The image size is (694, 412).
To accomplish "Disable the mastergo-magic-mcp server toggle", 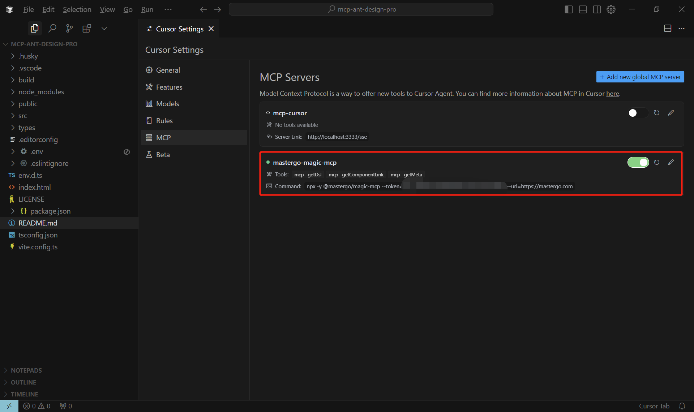I will [638, 163].
